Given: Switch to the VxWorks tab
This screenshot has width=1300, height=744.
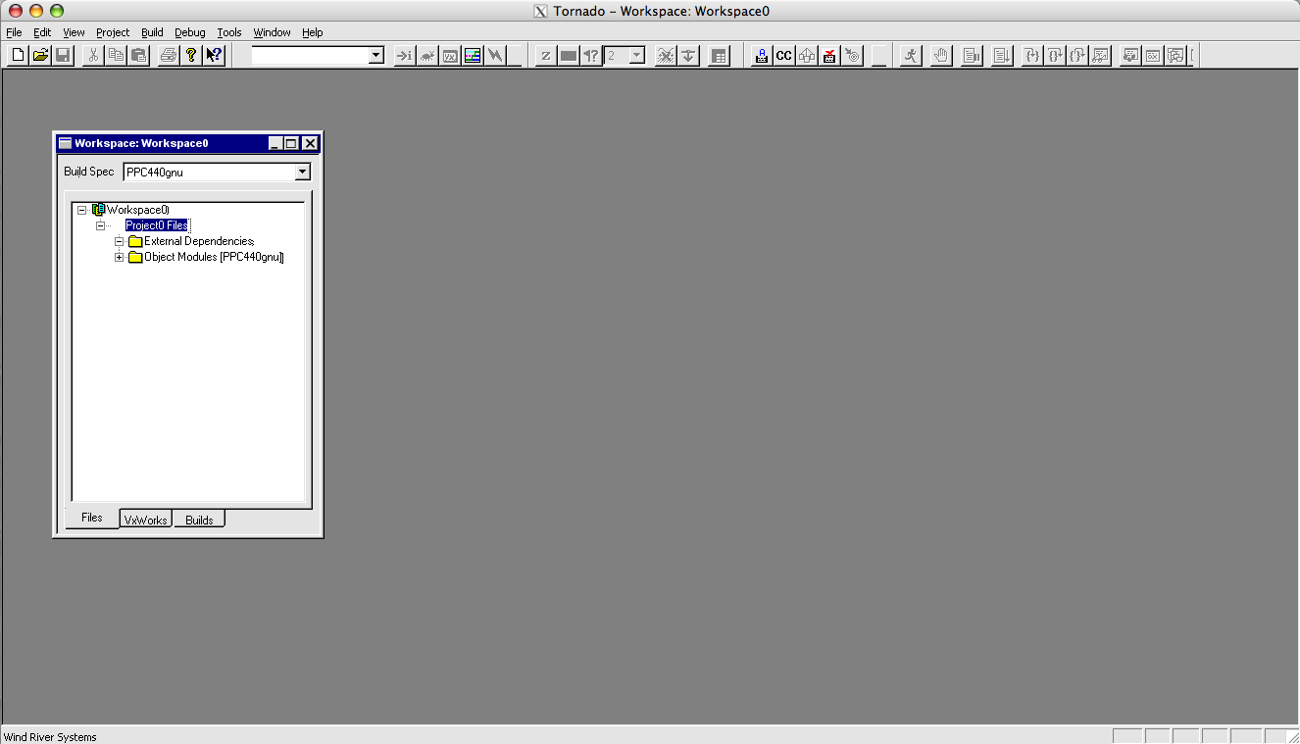Looking at the screenshot, I should point(145,520).
